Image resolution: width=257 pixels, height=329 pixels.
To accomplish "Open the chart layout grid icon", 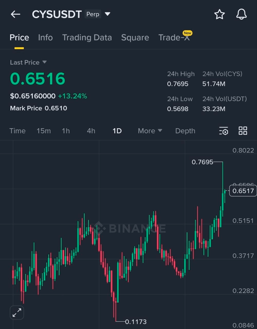I will pyautogui.click(x=243, y=131).
